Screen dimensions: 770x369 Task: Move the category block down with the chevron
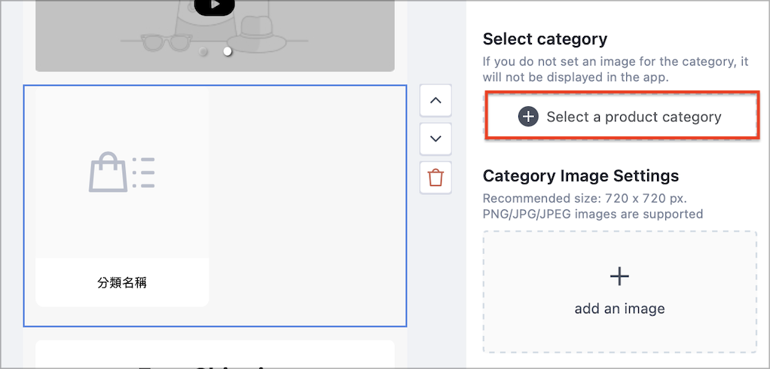[435, 139]
